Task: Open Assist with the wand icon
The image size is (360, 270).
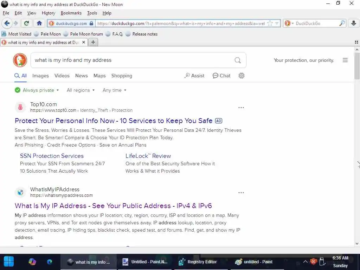Action: coord(194,76)
